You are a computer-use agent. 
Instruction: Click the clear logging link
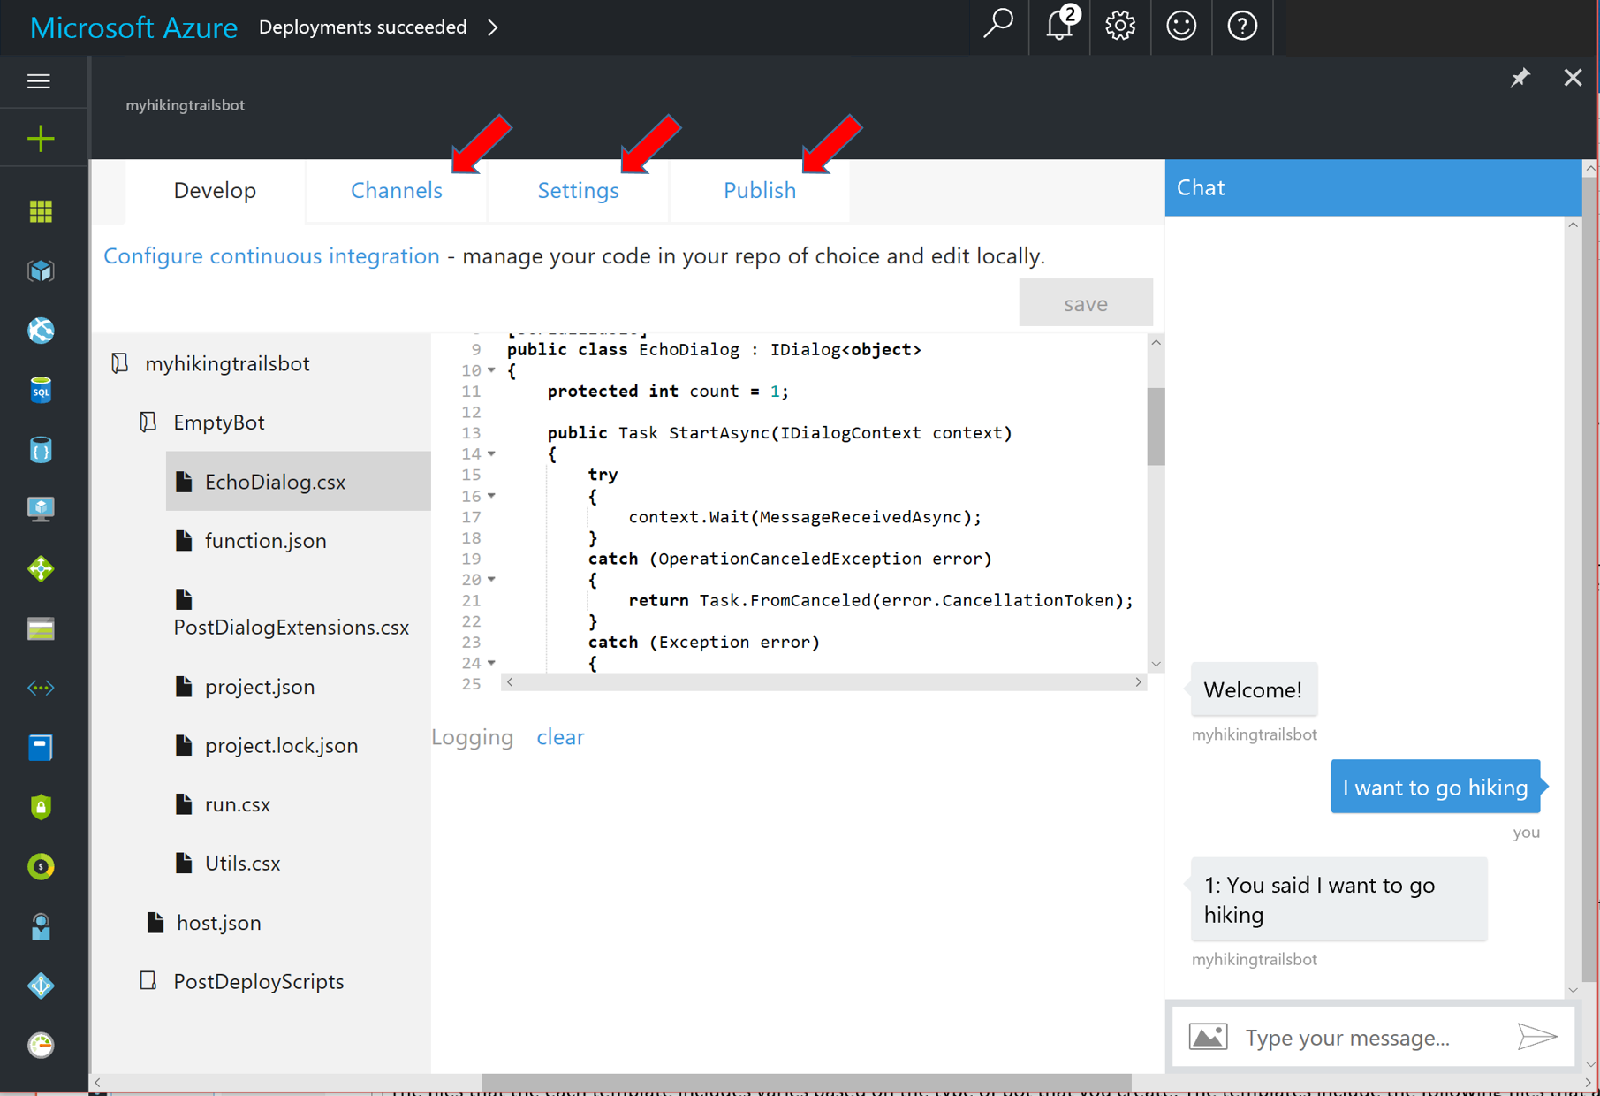(560, 737)
